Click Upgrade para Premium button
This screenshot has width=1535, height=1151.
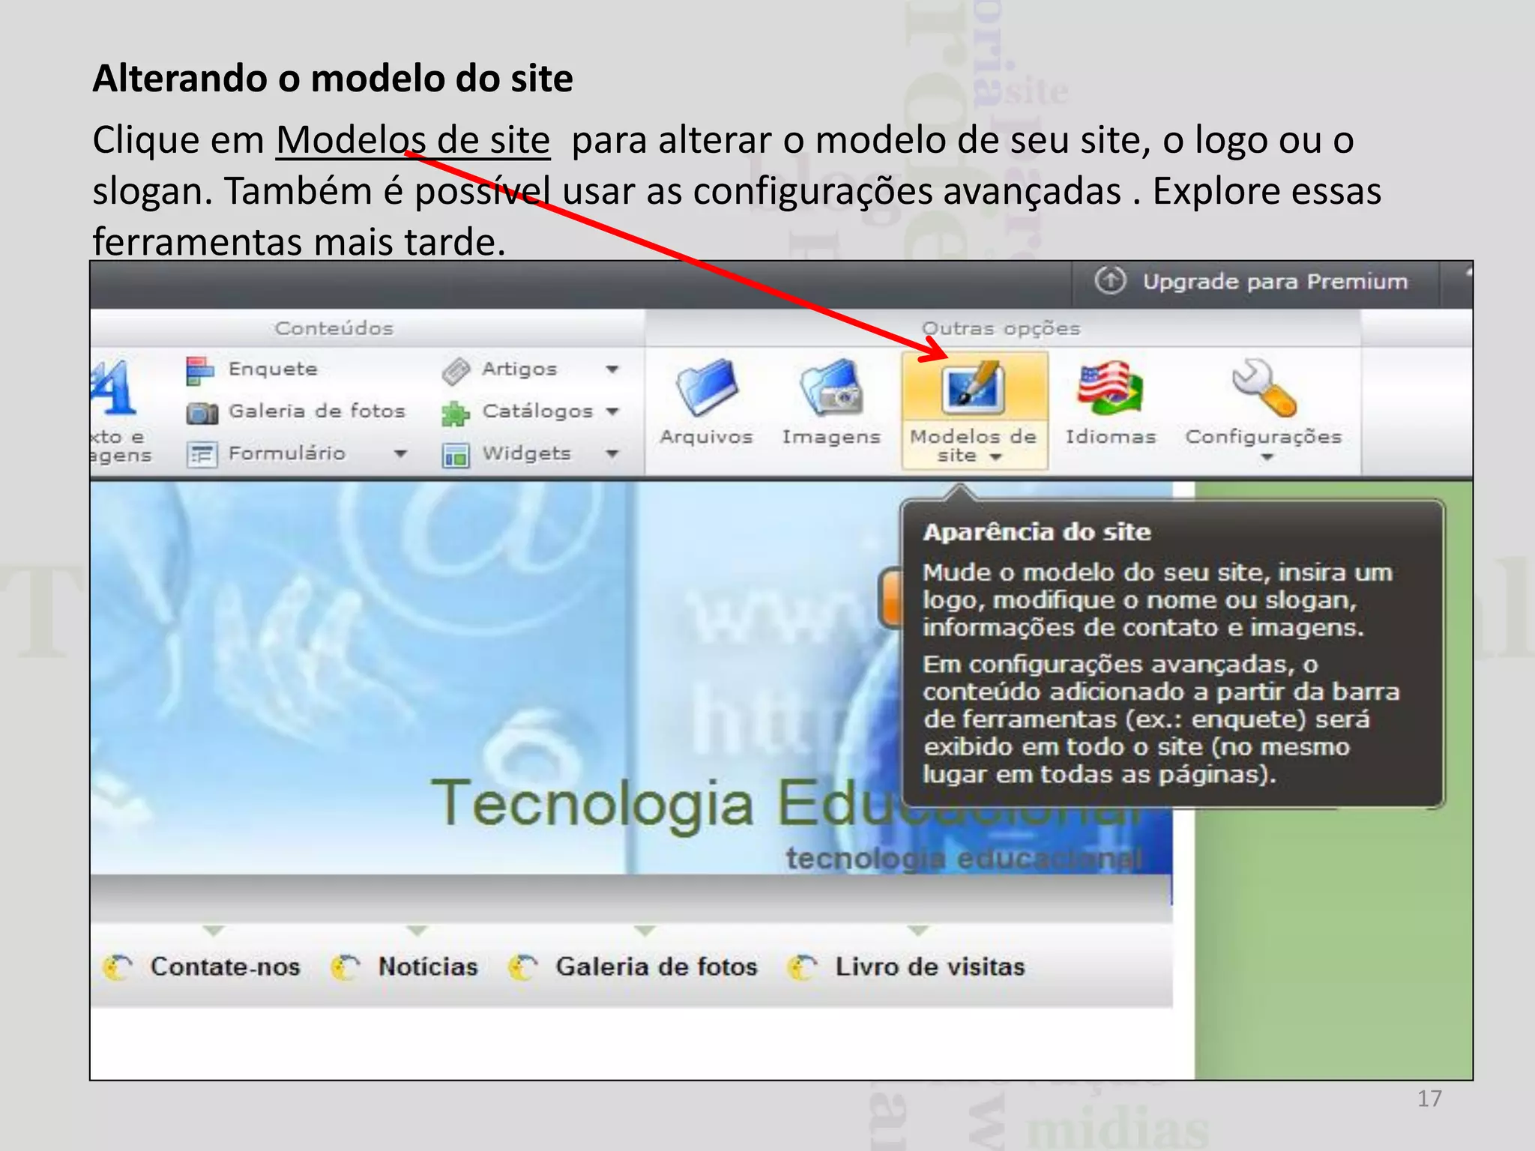coord(1255,283)
